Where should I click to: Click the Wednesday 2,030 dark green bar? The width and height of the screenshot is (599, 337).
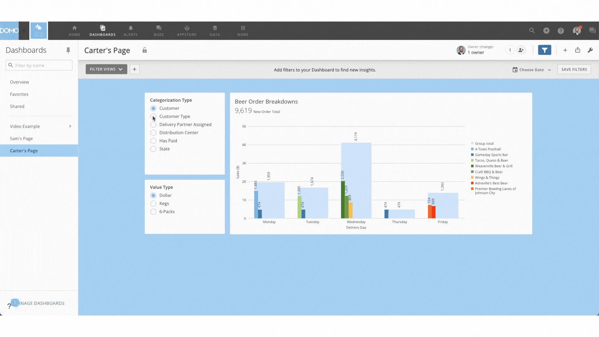343,199
